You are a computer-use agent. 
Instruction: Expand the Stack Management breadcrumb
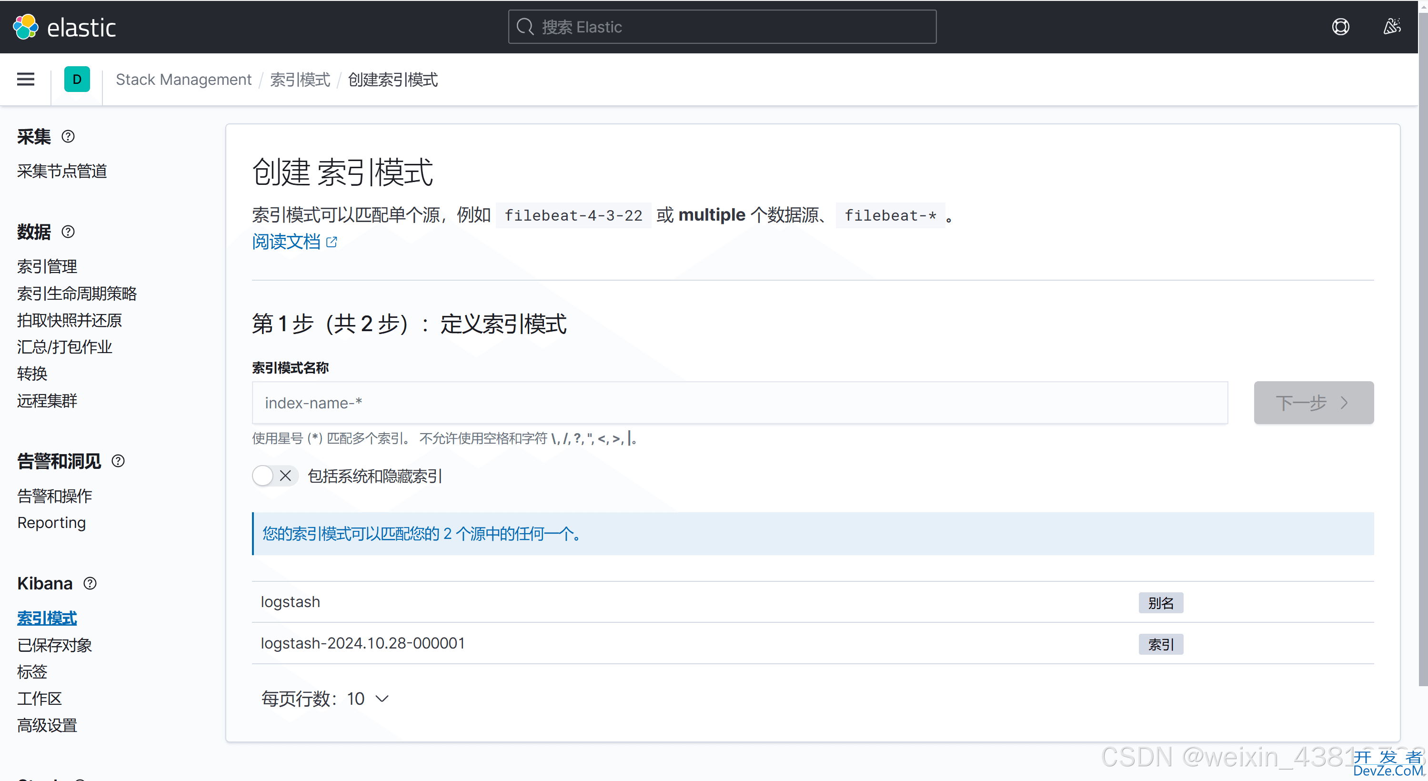point(183,80)
